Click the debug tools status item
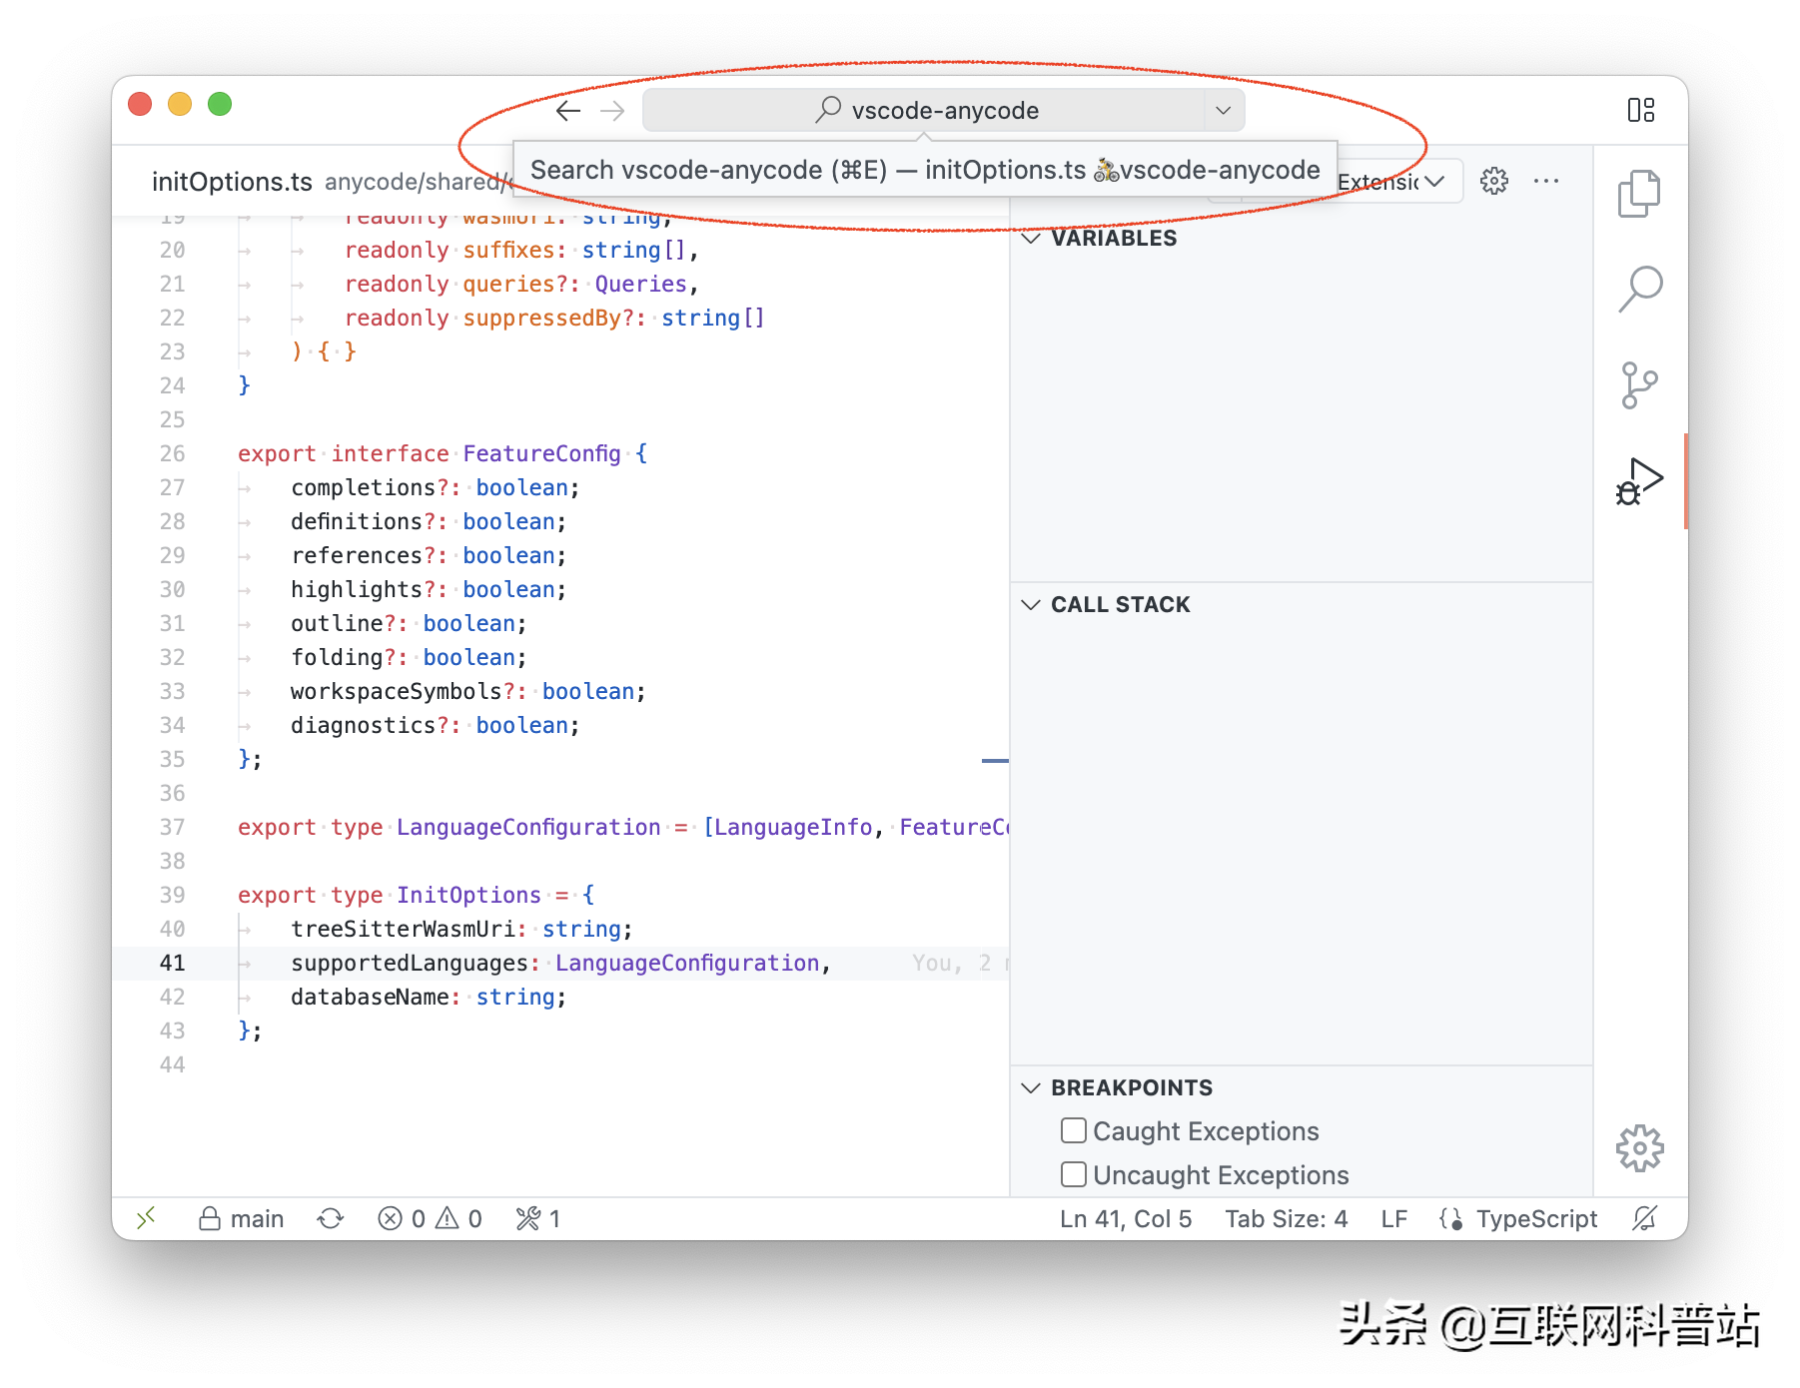1800x1388 pixels. [538, 1218]
